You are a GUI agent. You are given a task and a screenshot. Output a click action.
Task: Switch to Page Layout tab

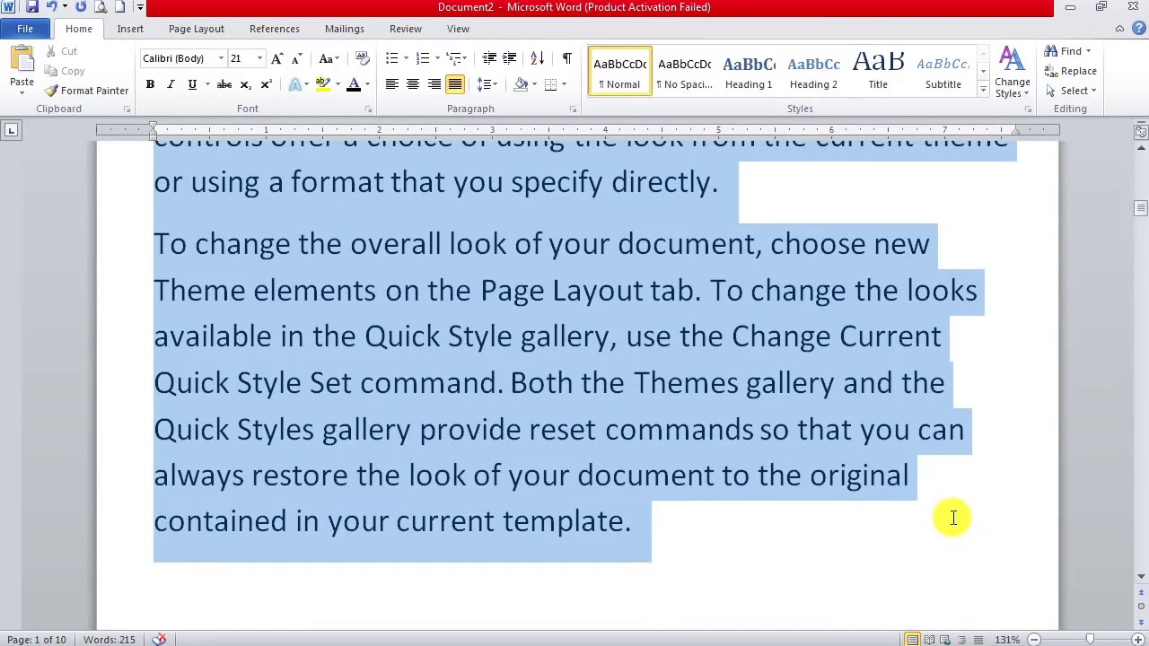197,29
